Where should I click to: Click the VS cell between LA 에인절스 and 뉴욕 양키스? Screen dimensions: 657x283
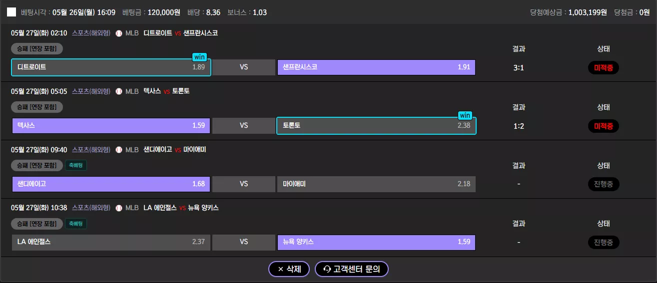pyautogui.click(x=244, y=242)
